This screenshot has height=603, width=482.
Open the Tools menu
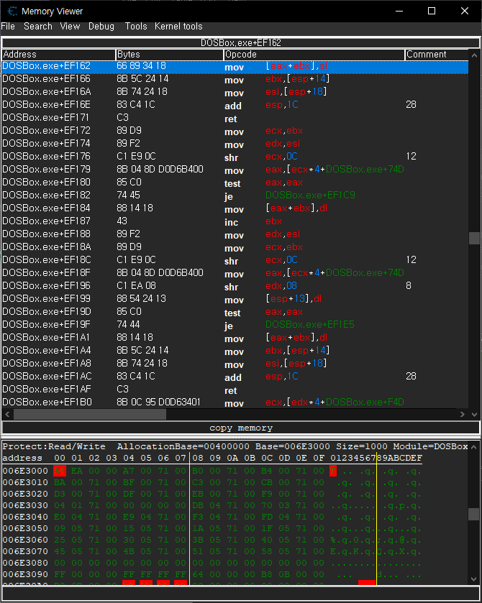pos(136,27)
